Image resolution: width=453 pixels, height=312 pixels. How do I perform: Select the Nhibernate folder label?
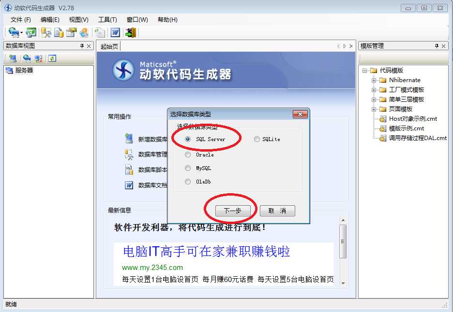click(405, 80)
